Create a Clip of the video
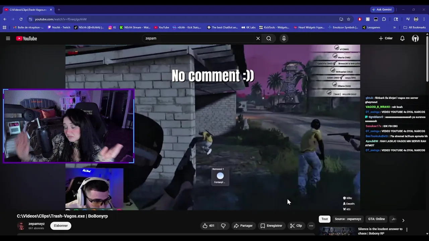429x241 pixels. click(x=296, y=226)
